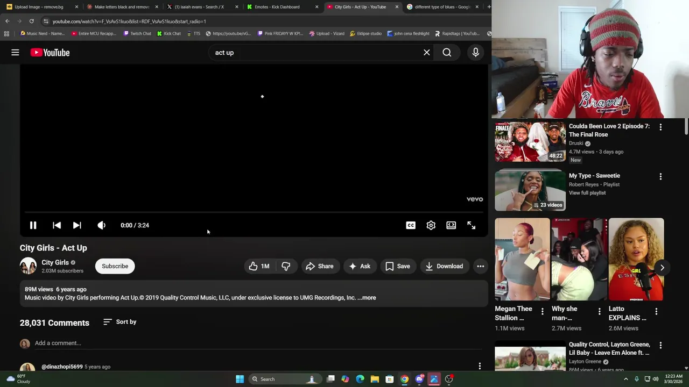Toggle closed captions on the player
Image resolution: width=689 pixels, height=387 pixels.
(x=411, y=225)
